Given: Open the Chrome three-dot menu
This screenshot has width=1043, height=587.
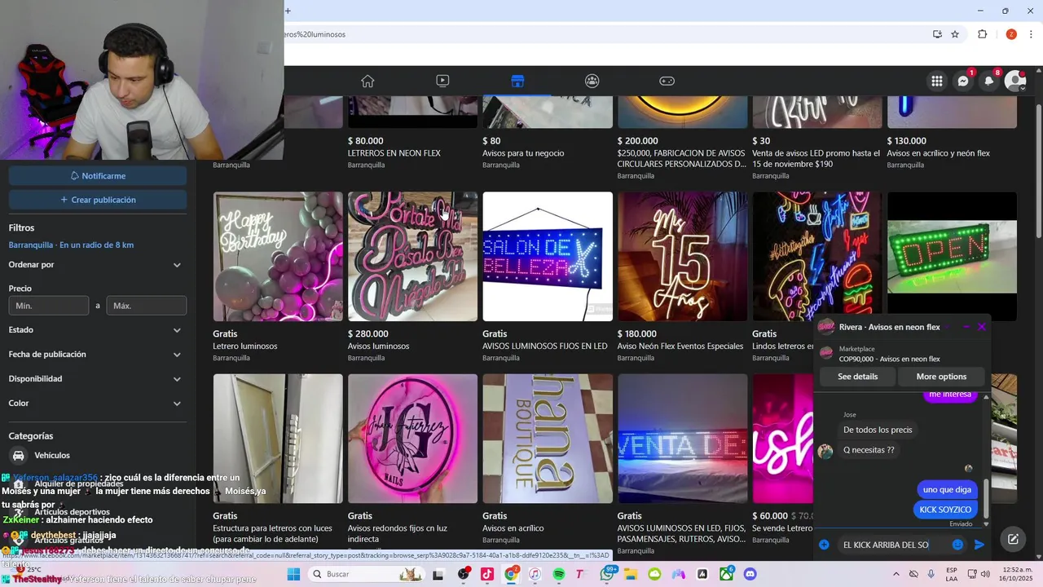Looking at the screenshot, I should coord(1032,34).
